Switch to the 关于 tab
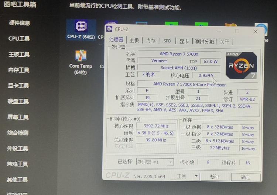The image size is (277, 195). point(224,42)
